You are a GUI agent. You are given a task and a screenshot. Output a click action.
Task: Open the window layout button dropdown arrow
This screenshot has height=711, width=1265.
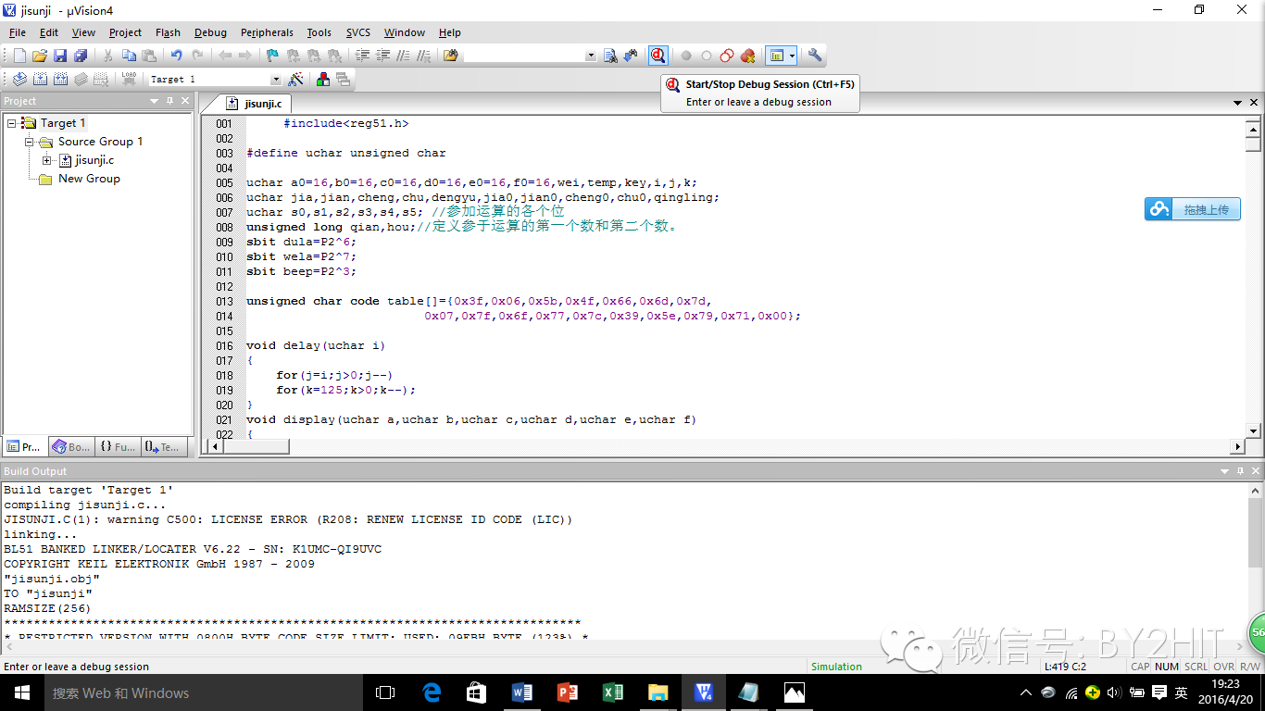click(793, 56)
